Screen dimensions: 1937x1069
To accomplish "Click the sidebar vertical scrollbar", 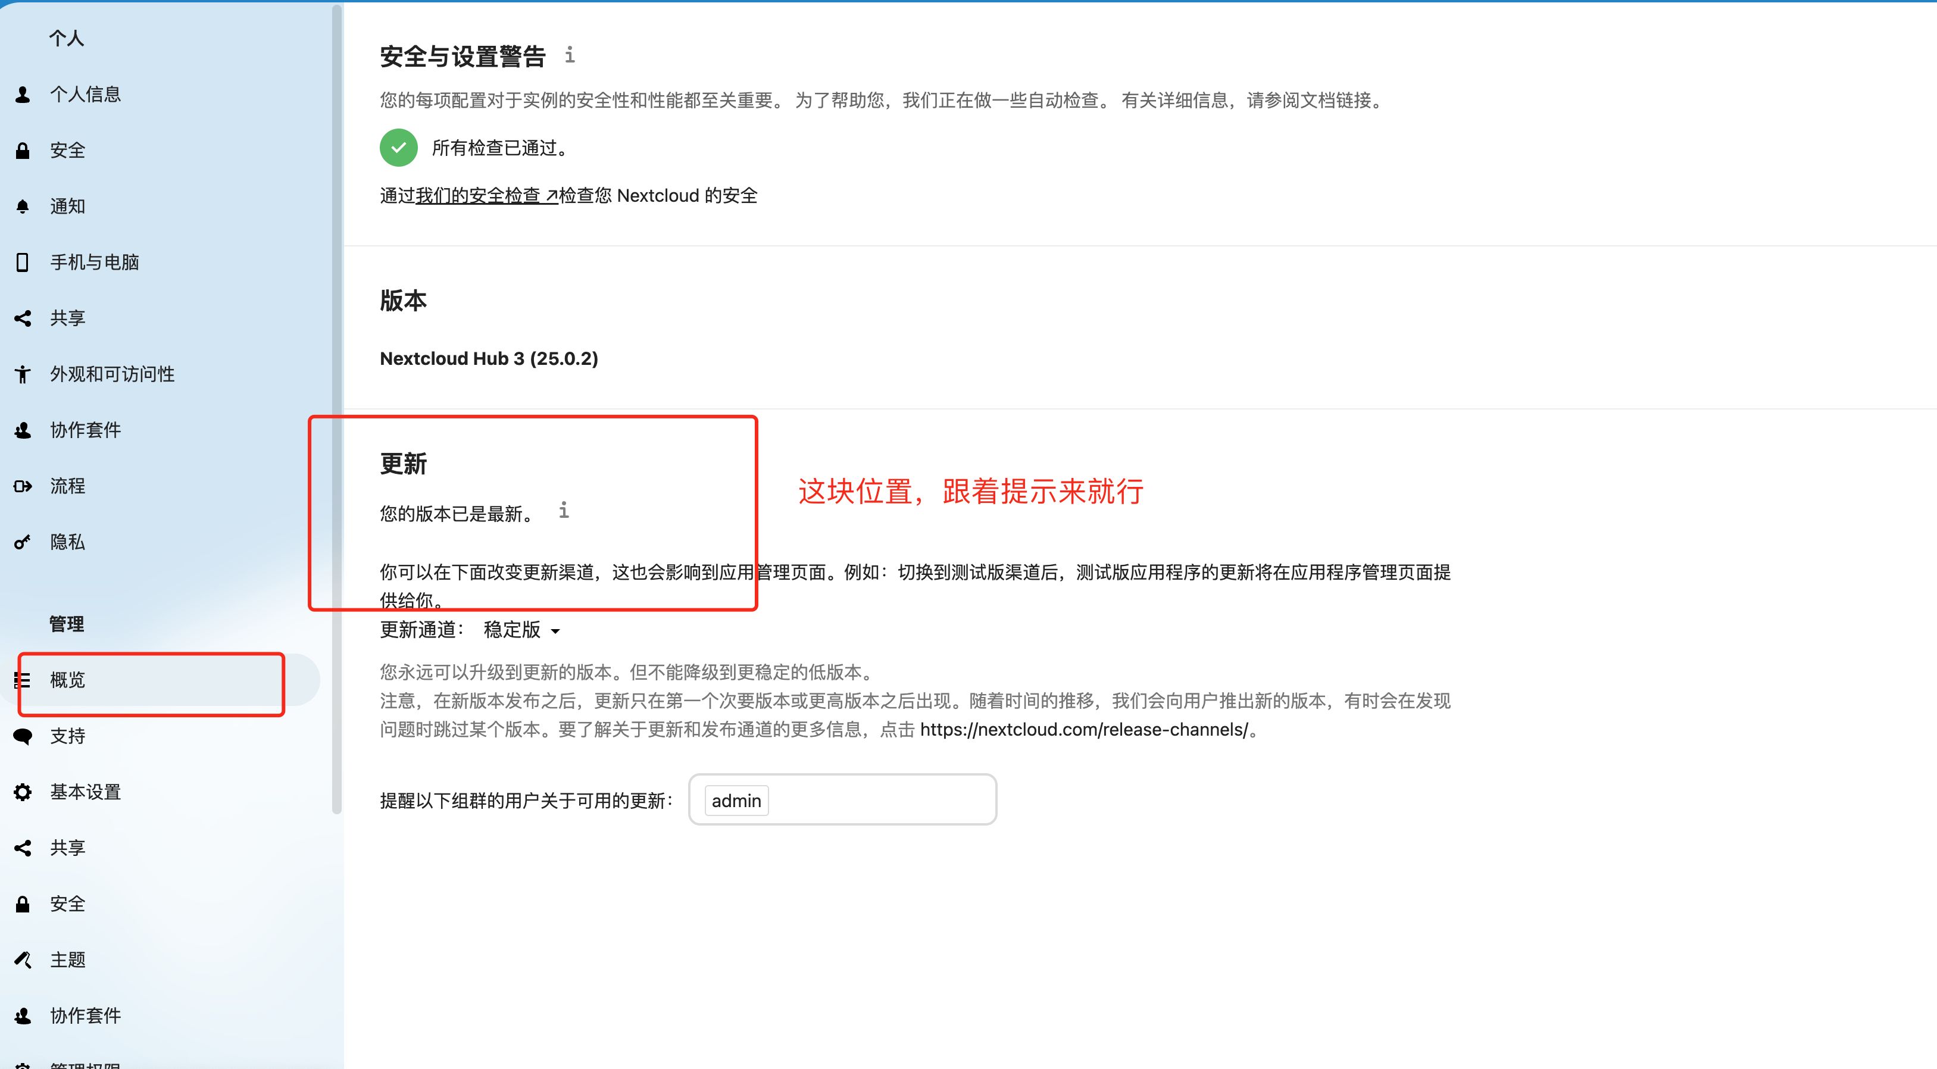I will 337,406.
